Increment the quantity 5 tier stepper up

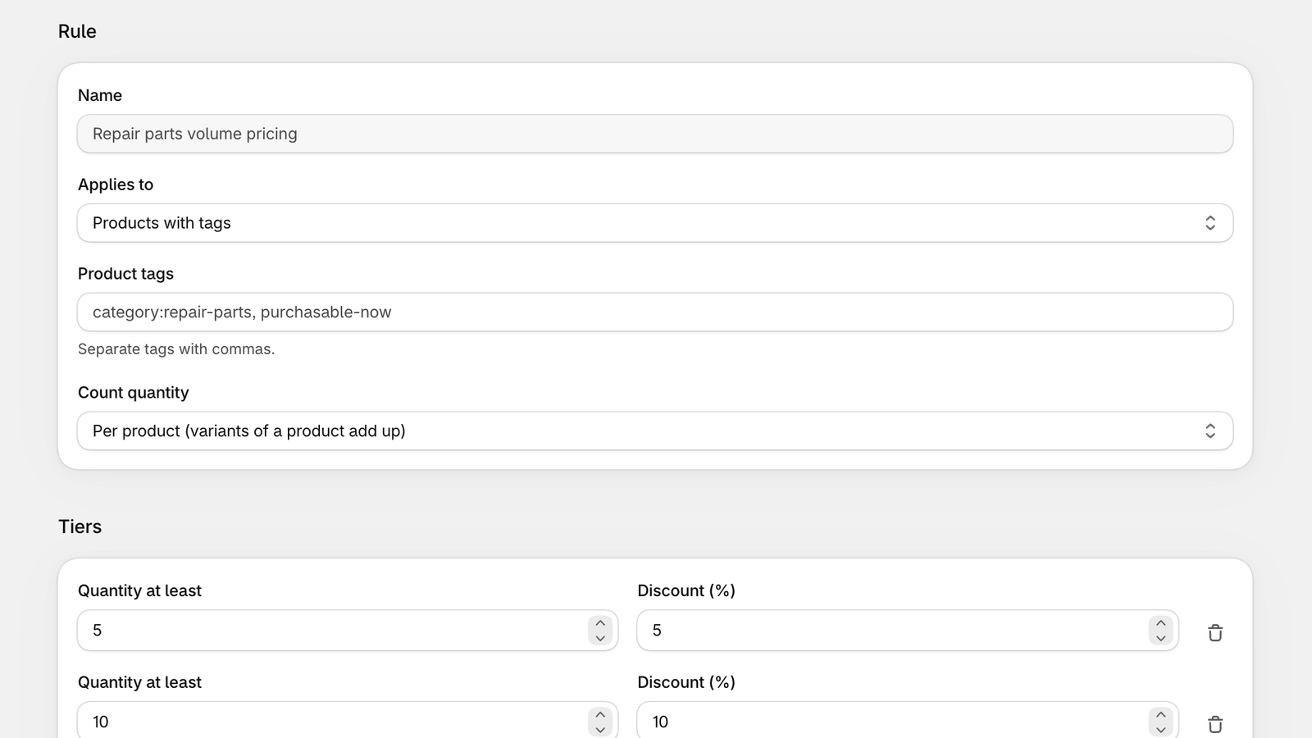click(x=600, y=623)
